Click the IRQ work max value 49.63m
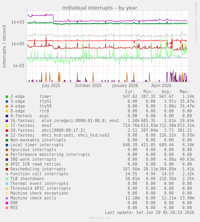The height and width of the screenshot is (222, 200). click(187, 160)
